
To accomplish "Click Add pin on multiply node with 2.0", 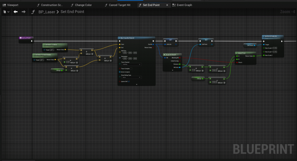I will click(74, 63).
